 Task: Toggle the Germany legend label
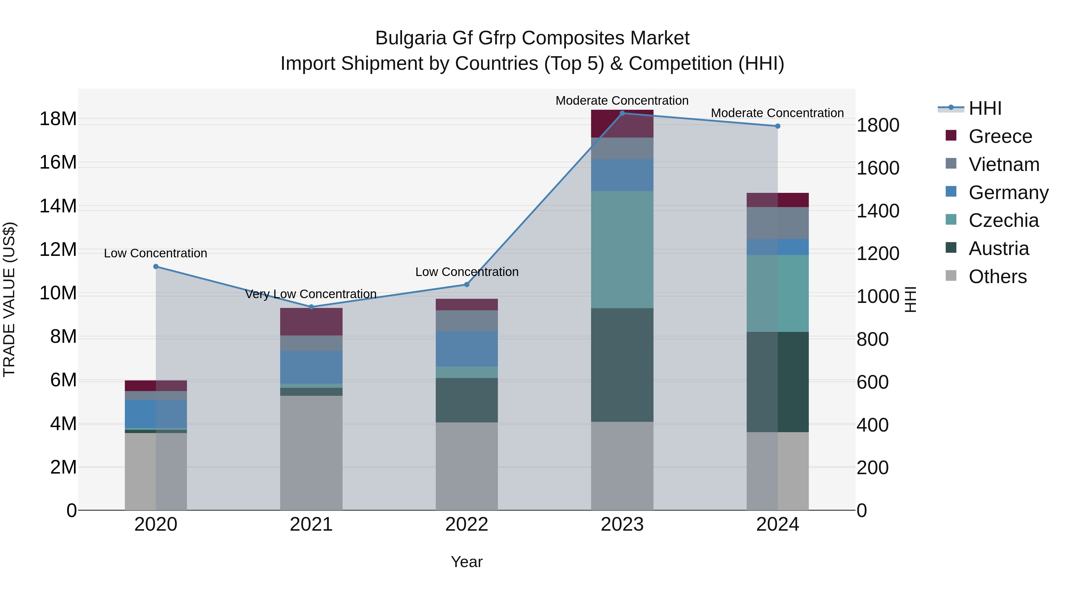coord(1009,193)
